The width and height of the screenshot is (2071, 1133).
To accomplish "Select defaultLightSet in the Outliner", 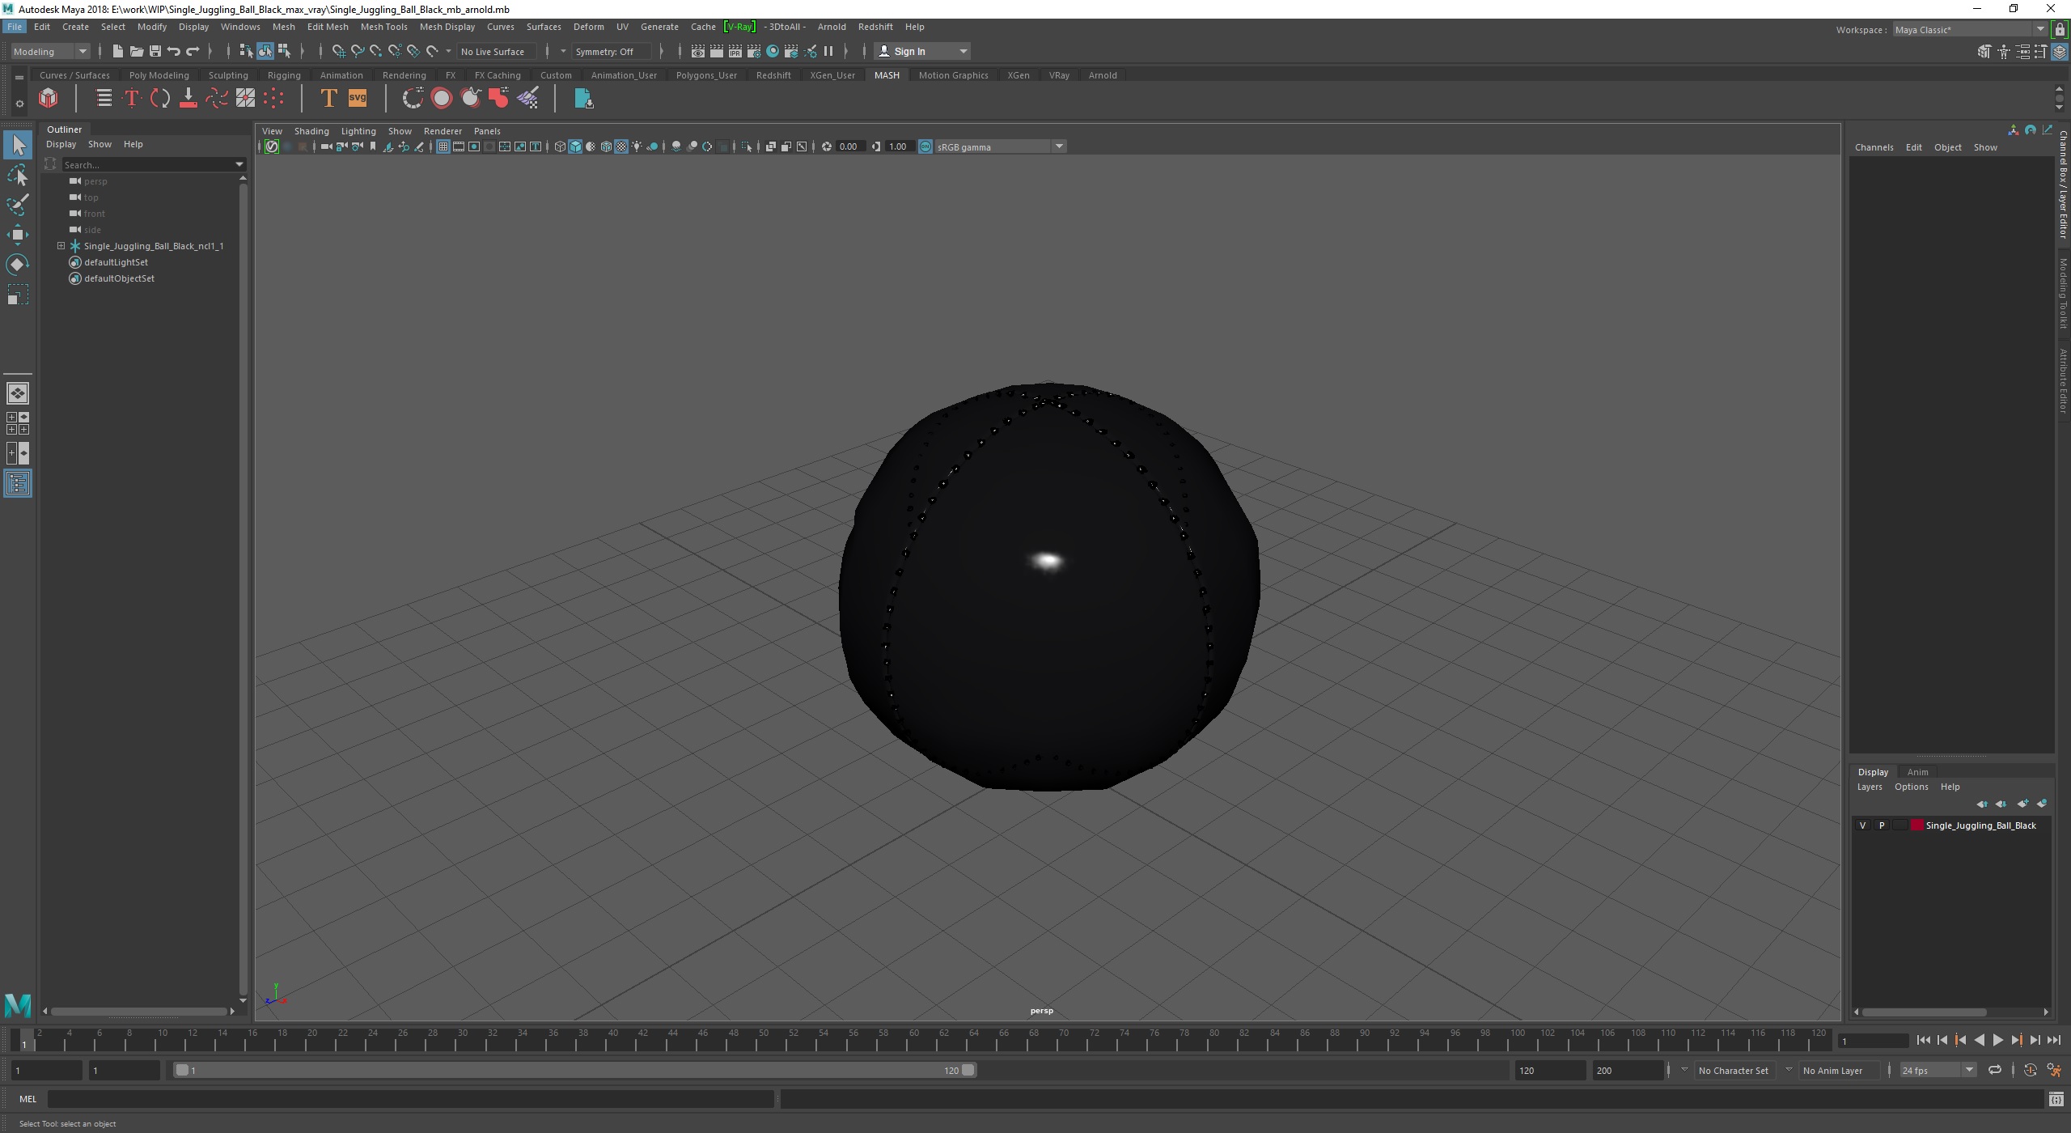I will (116, 262).
